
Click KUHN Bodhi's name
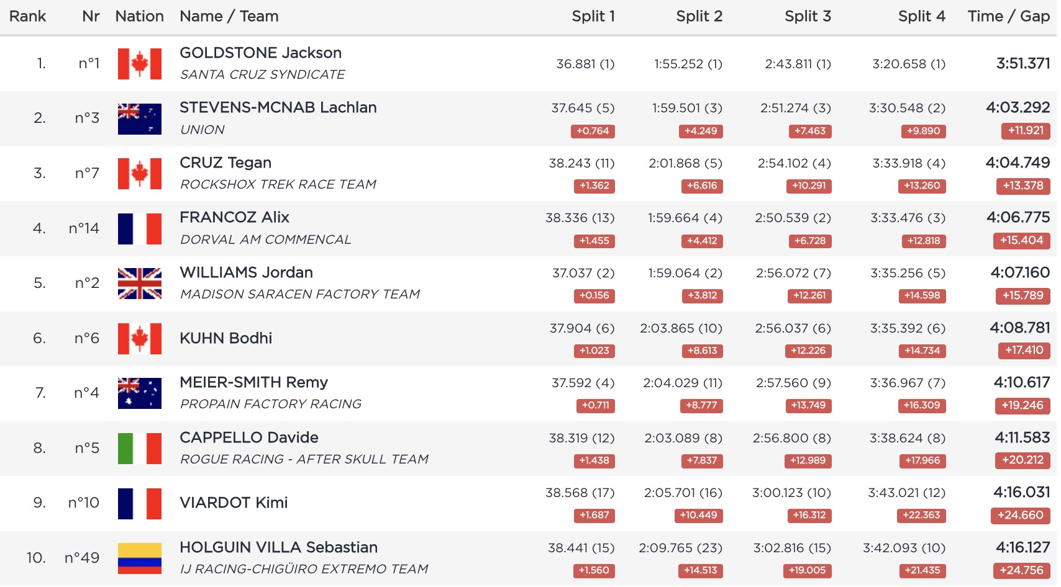tap(225, 339)
